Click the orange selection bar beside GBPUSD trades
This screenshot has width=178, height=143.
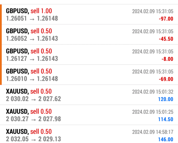tap(1, 45)
